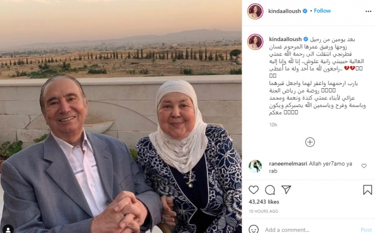Click the Post comment button
This screenshot has height=233, width=375.
coord(366,230)
